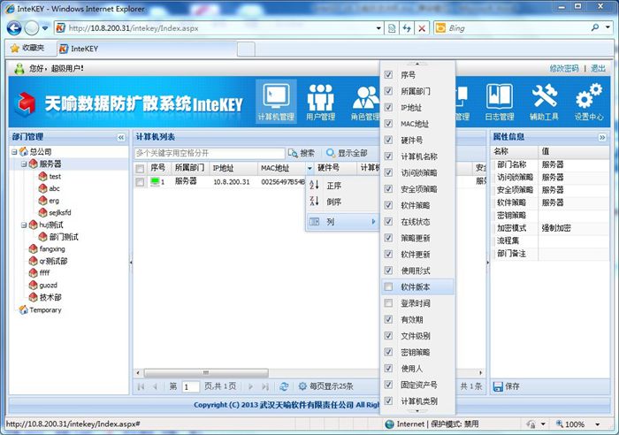The width and height of the screenshot is (619, 435).
Task: Uncheck the 有效期 column checkbox
Action: coord(388,319)
